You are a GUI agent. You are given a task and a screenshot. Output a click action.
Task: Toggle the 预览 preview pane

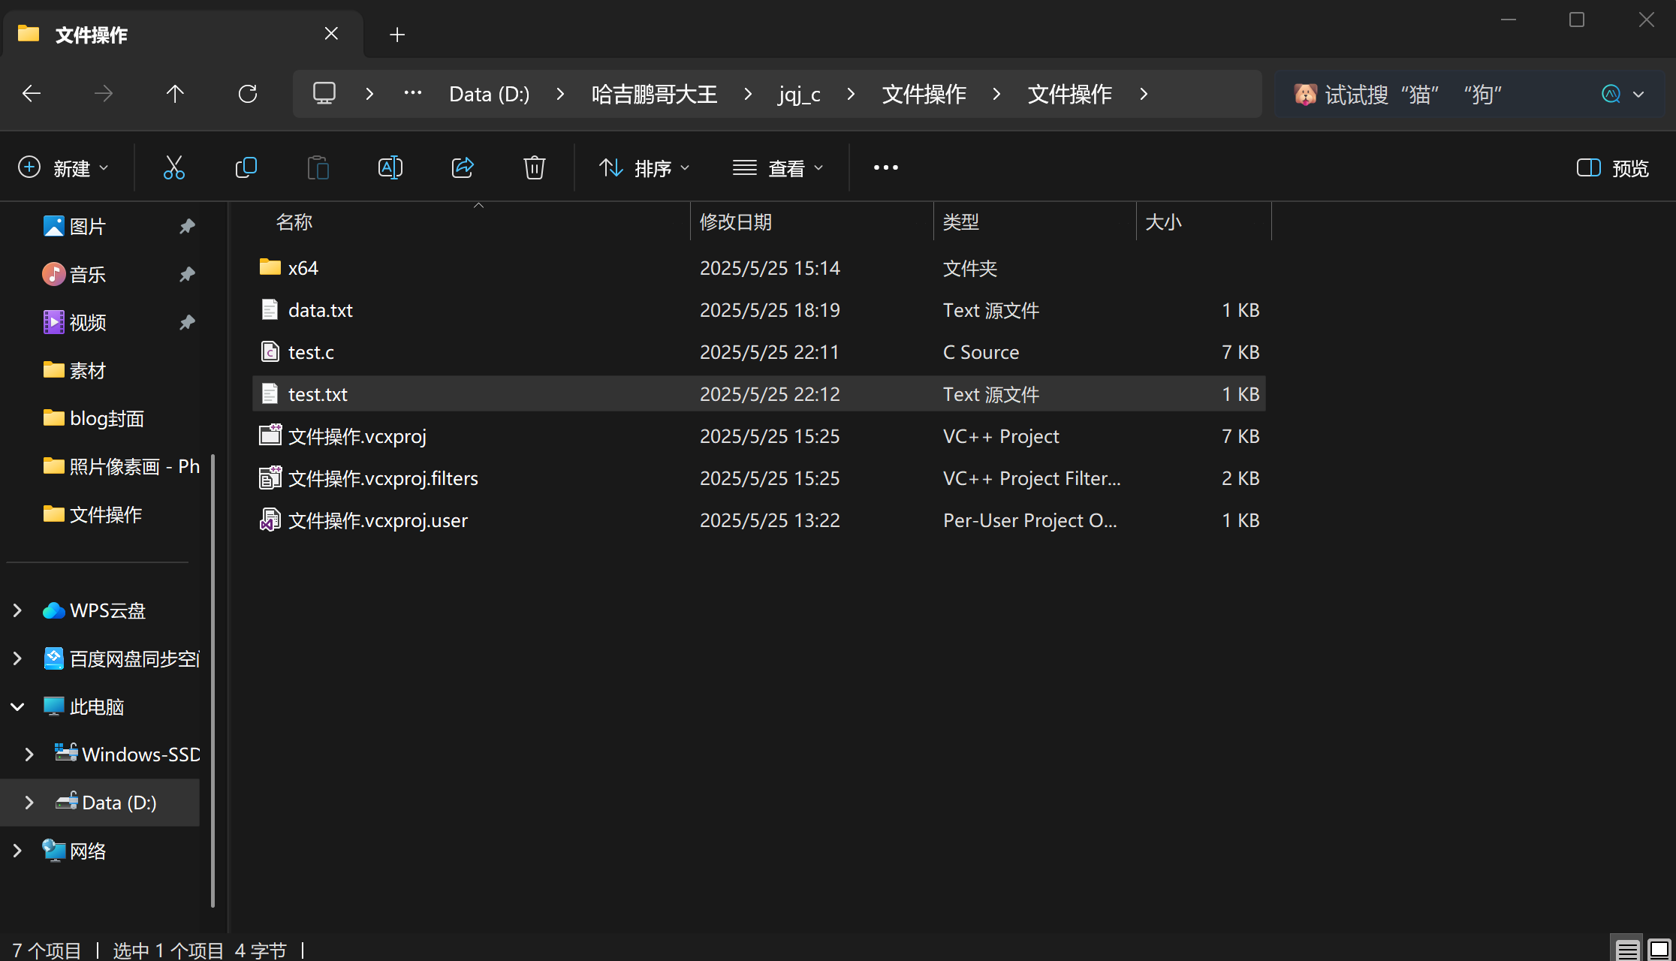click(x=1612, y=167)
